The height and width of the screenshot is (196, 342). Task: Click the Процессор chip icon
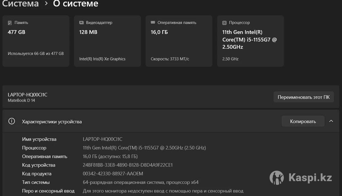225,23
